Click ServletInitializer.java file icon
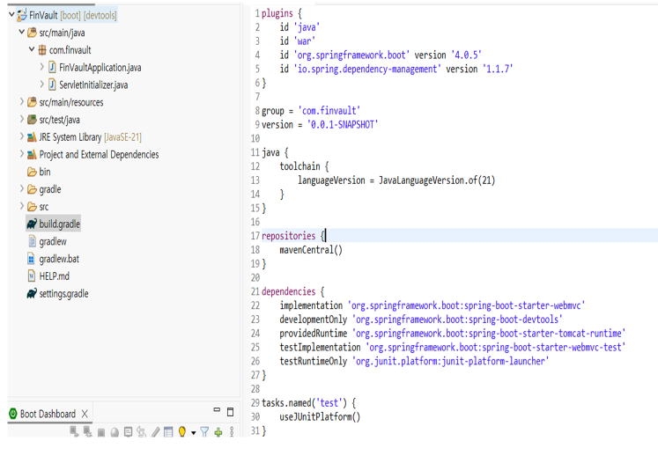This screenshot has height=463, width=658. [x=52, y=85]
